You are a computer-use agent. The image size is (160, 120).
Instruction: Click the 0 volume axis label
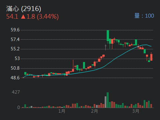19,107
